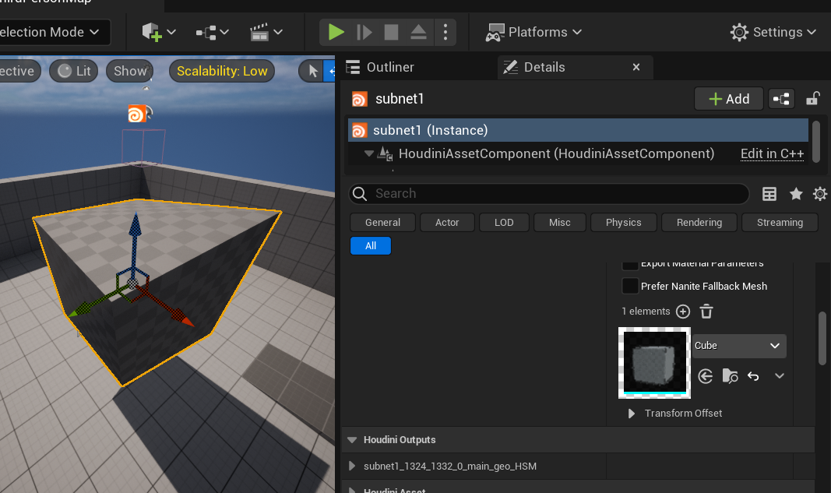Open the Blueprints toolbar icon
The image size is (831, 493).
coord(206,33)
